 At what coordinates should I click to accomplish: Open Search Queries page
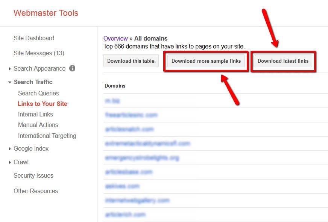coord(38,93)
